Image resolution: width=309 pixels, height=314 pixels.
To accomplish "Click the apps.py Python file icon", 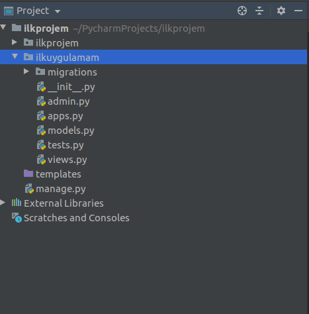I will click(x=41, y=116).
